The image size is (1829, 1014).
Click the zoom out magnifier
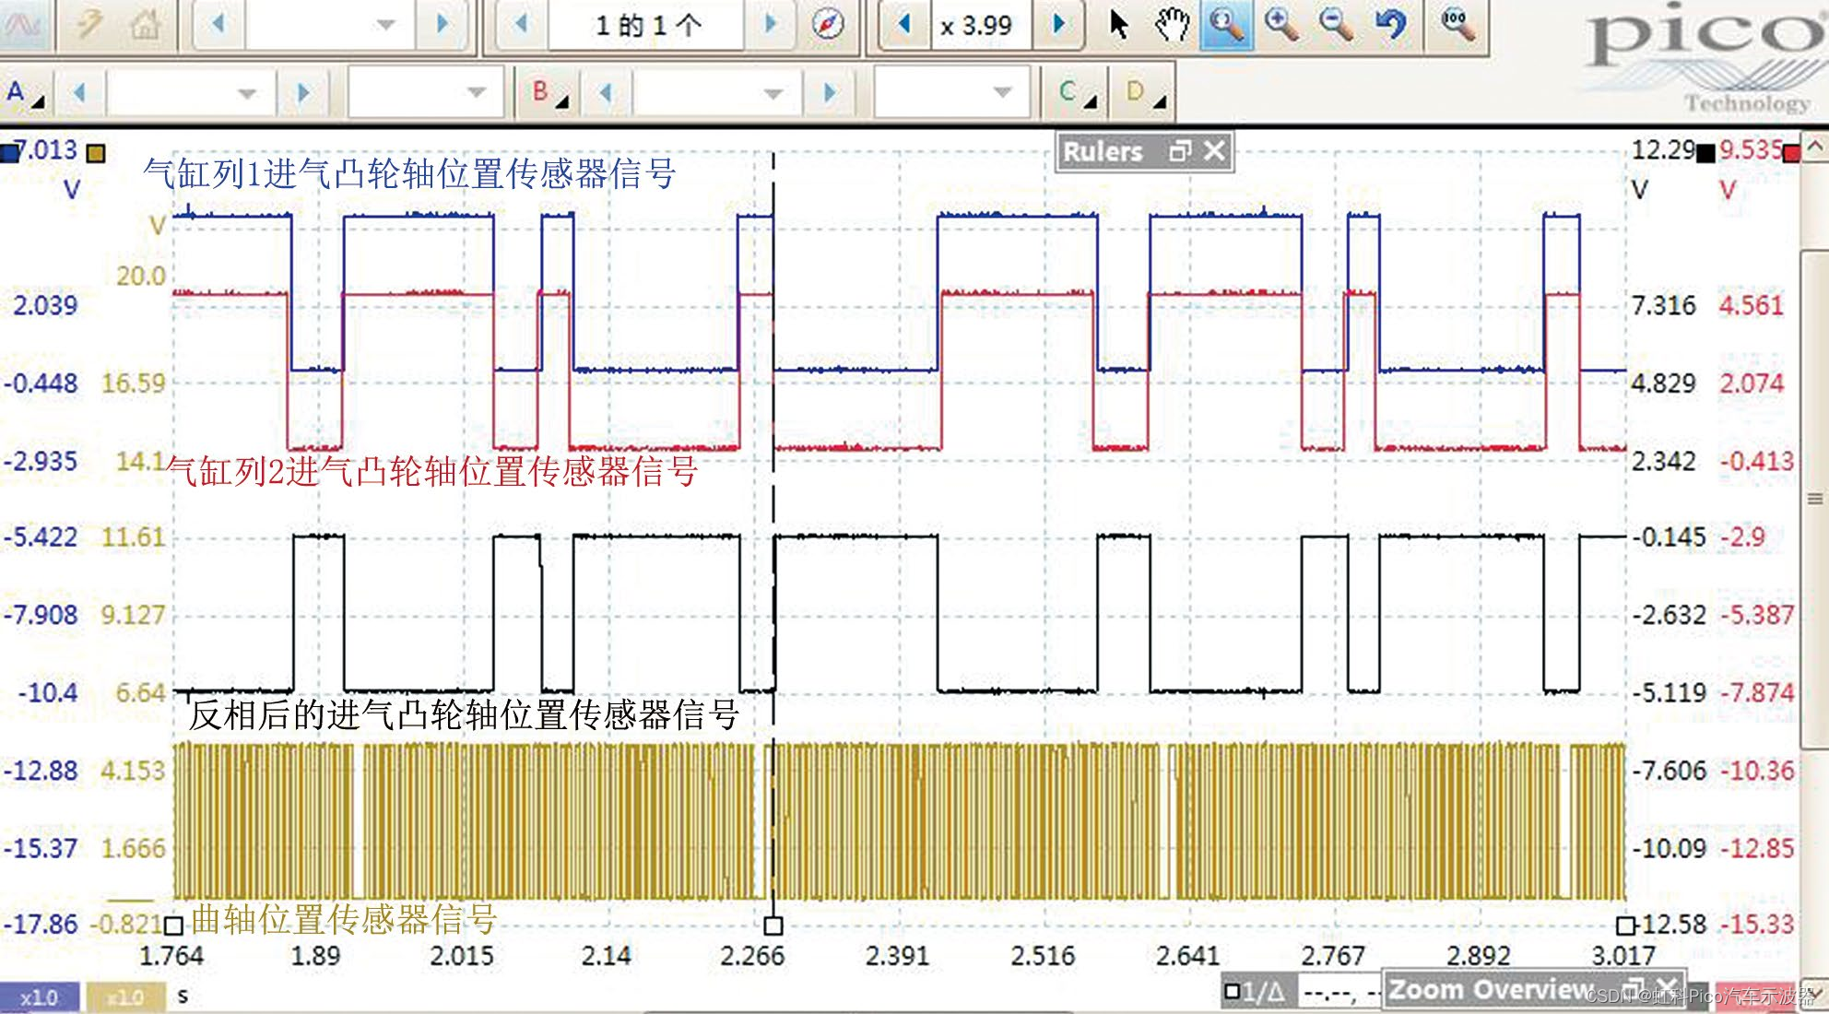(1336, 25)
